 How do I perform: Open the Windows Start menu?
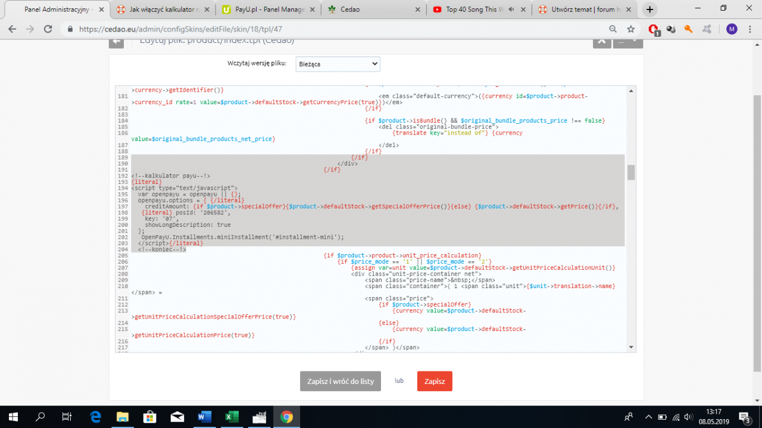(13, 417)
